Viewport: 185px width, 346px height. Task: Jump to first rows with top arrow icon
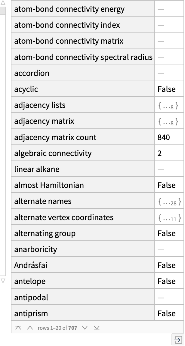click(x=18, y=328)
